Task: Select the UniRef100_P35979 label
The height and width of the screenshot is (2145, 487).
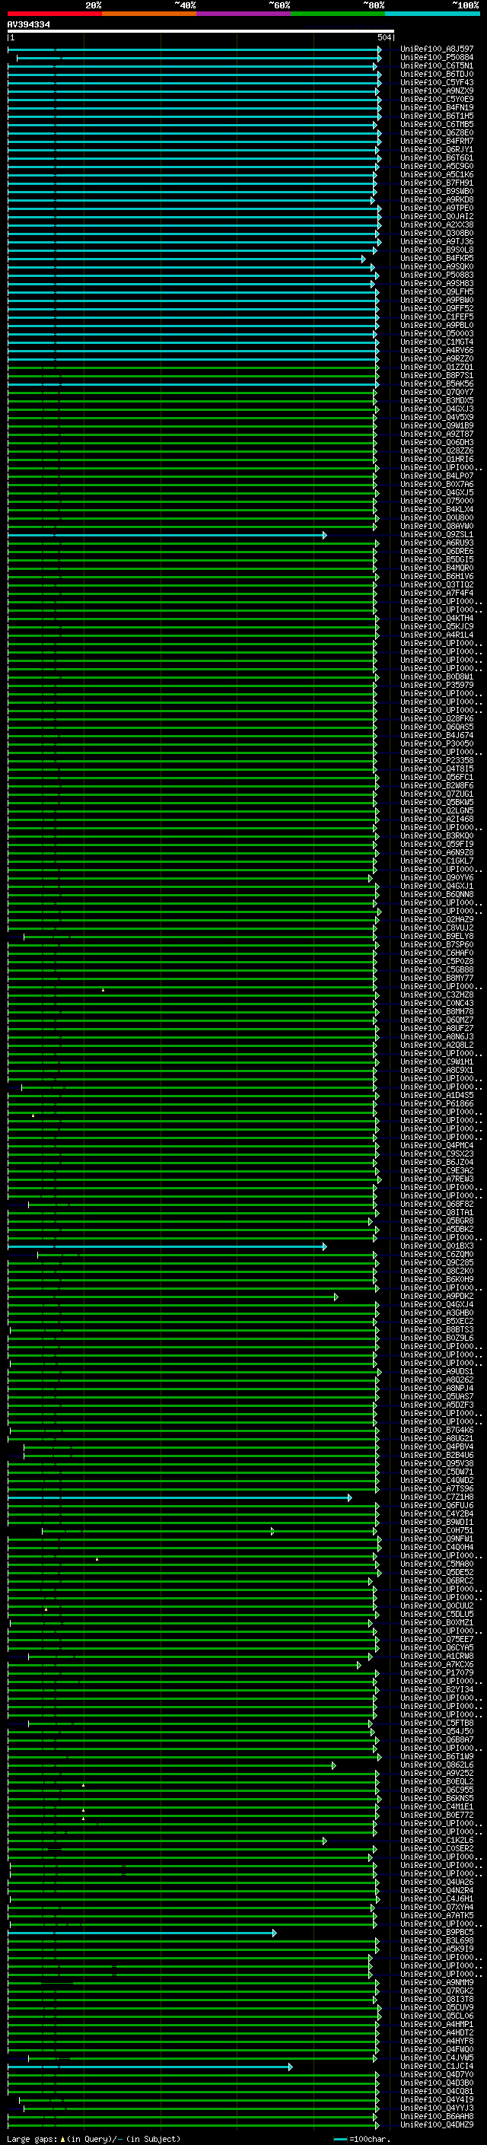Action: tap(437, 686)
